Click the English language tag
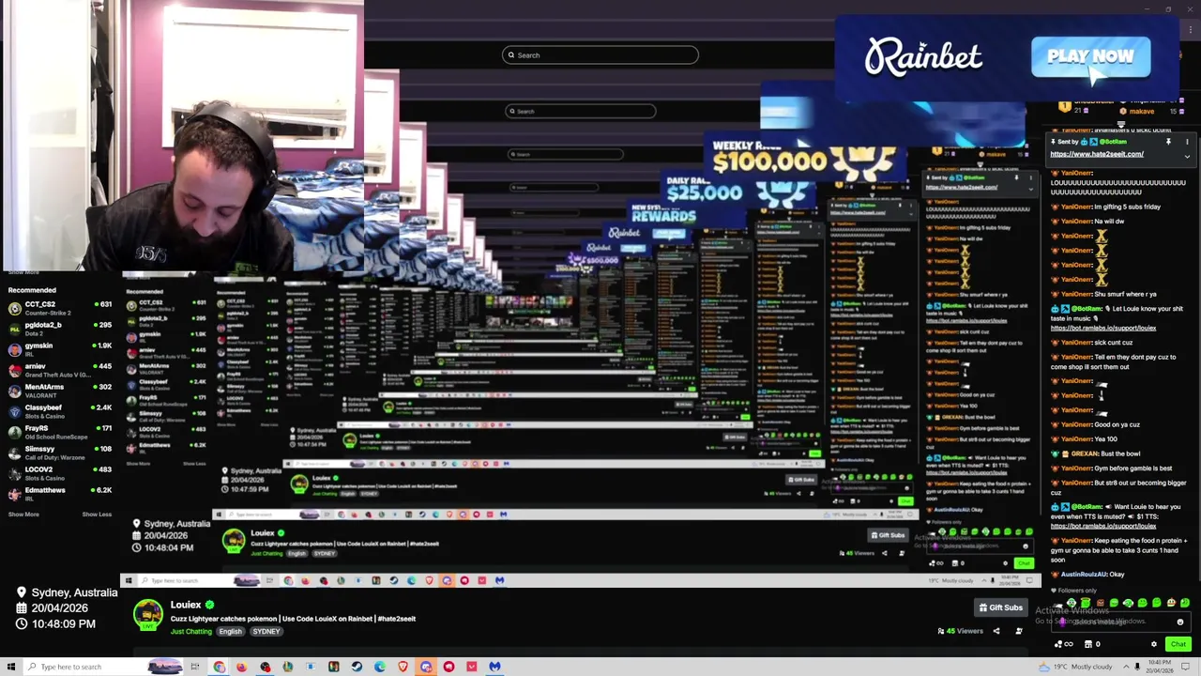The image size is (1201, 676). click(230, 631)
